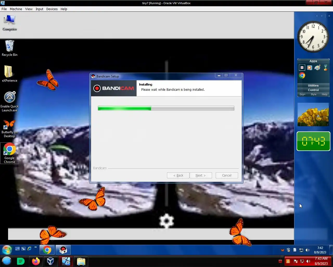Click Help in the launcher gadget
This screenshot has width=333, height=267.
[x=324, y=94]
